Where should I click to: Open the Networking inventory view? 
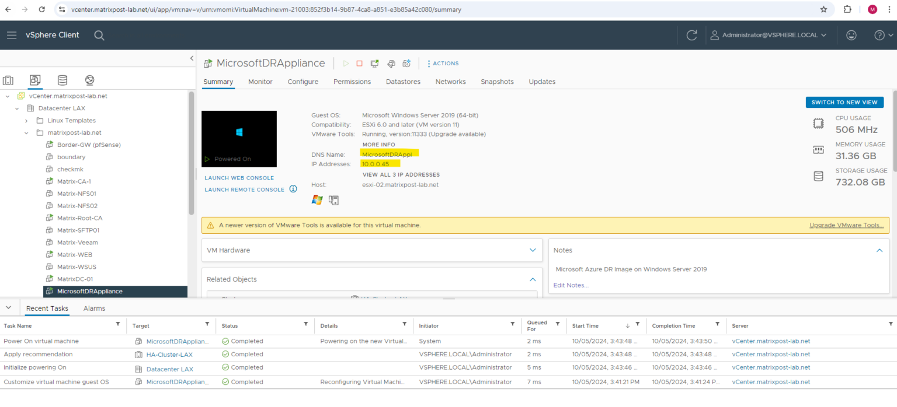point(89,80)
